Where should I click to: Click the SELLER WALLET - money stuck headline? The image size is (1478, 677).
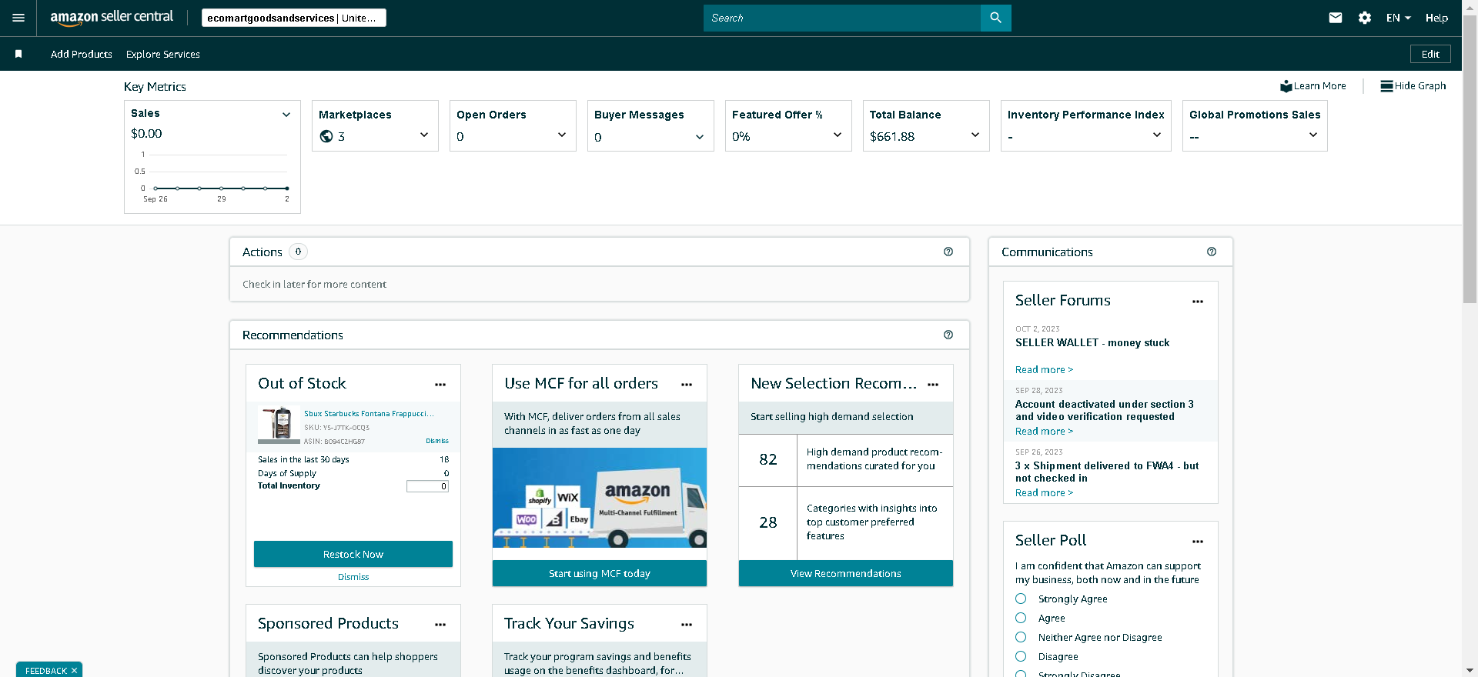[1092, 343]
